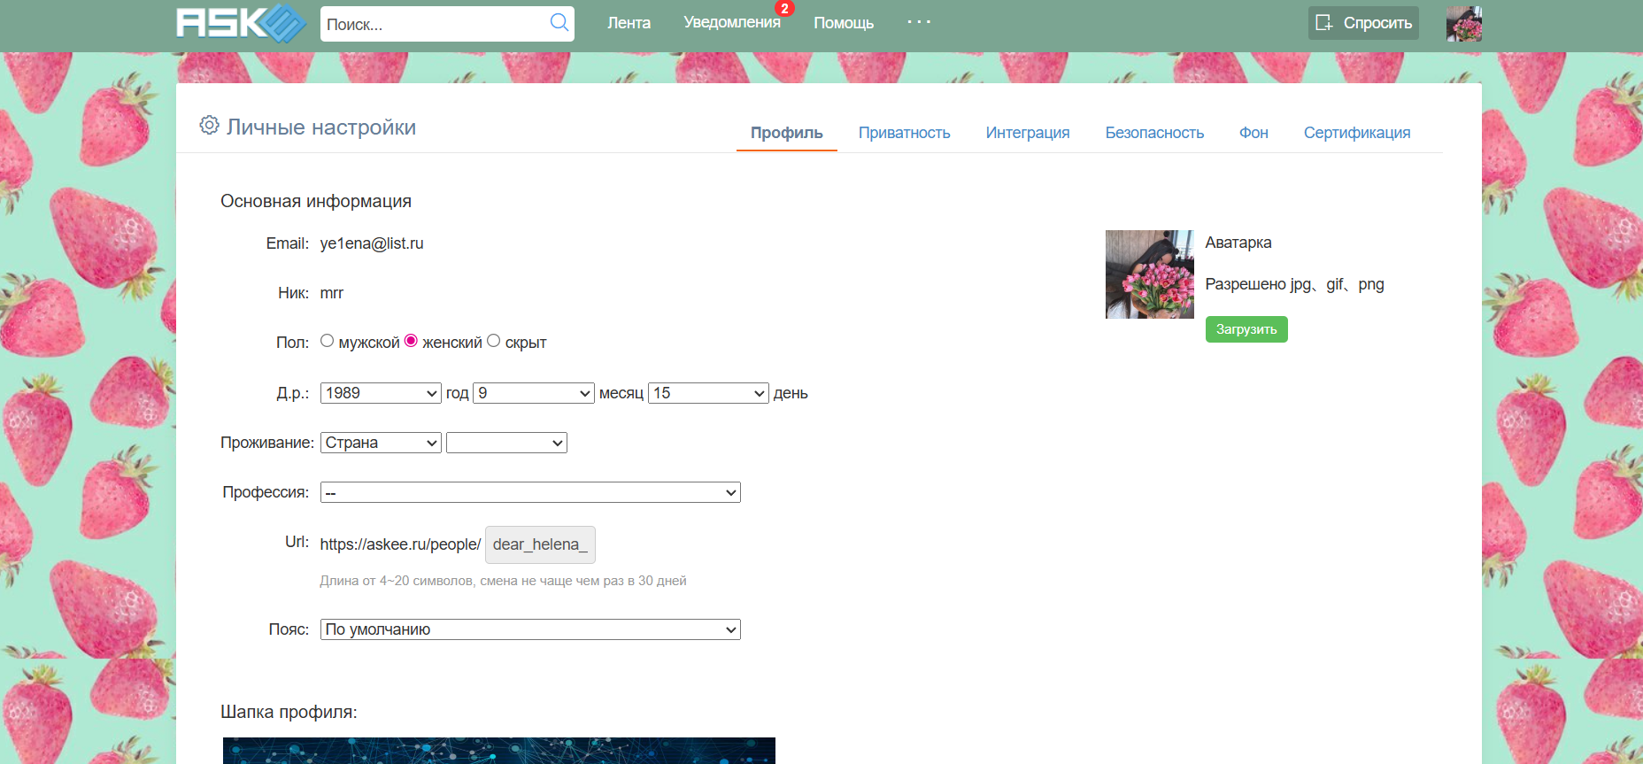Select the женский gender radio button
The image size is (1643, 764).
coord(411,341)
